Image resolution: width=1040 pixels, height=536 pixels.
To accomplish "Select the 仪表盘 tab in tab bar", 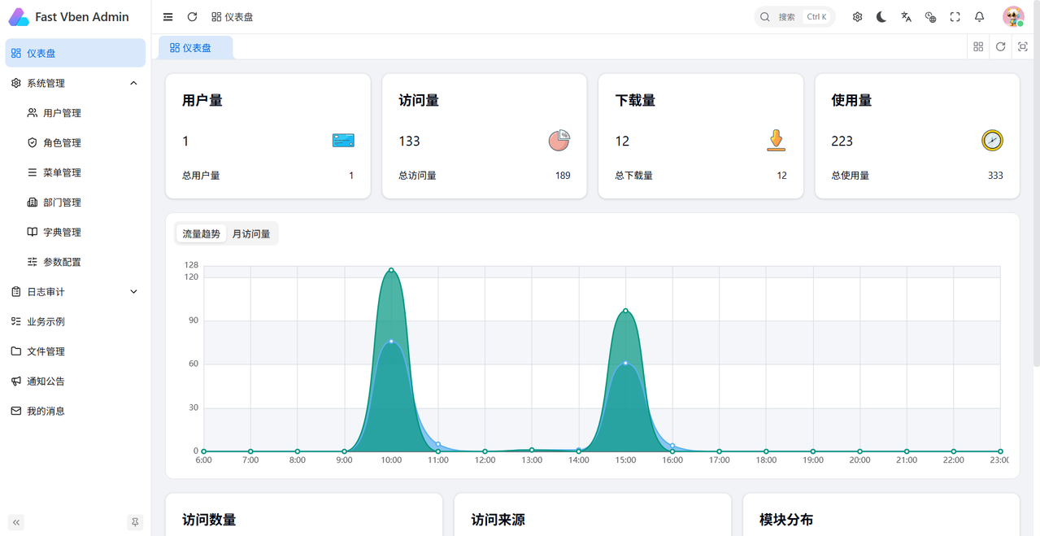I will 195,47.
